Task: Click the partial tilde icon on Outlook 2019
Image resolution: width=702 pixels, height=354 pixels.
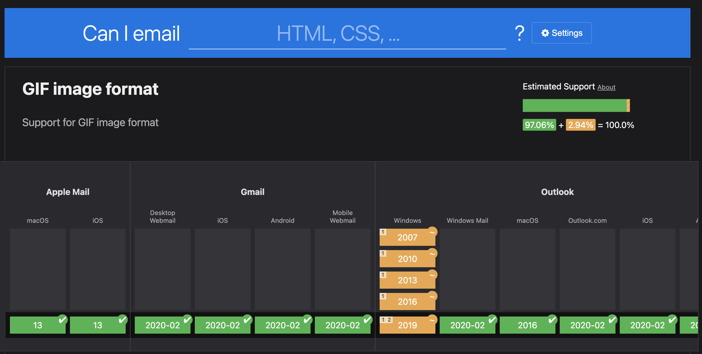Action: 432,320
